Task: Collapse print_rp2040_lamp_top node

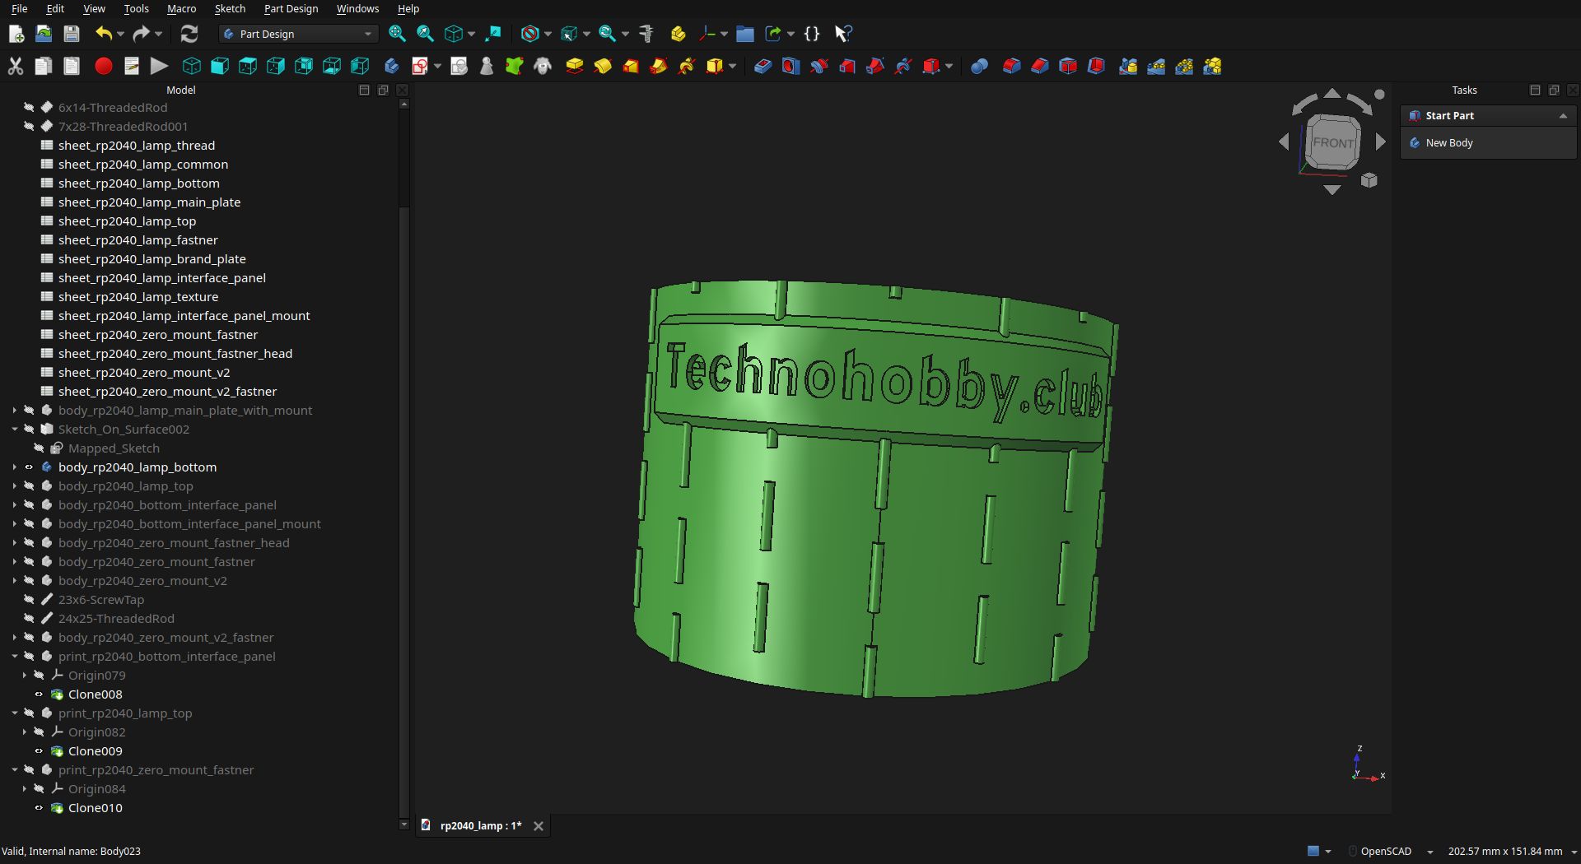Action: tap(14, 713)
